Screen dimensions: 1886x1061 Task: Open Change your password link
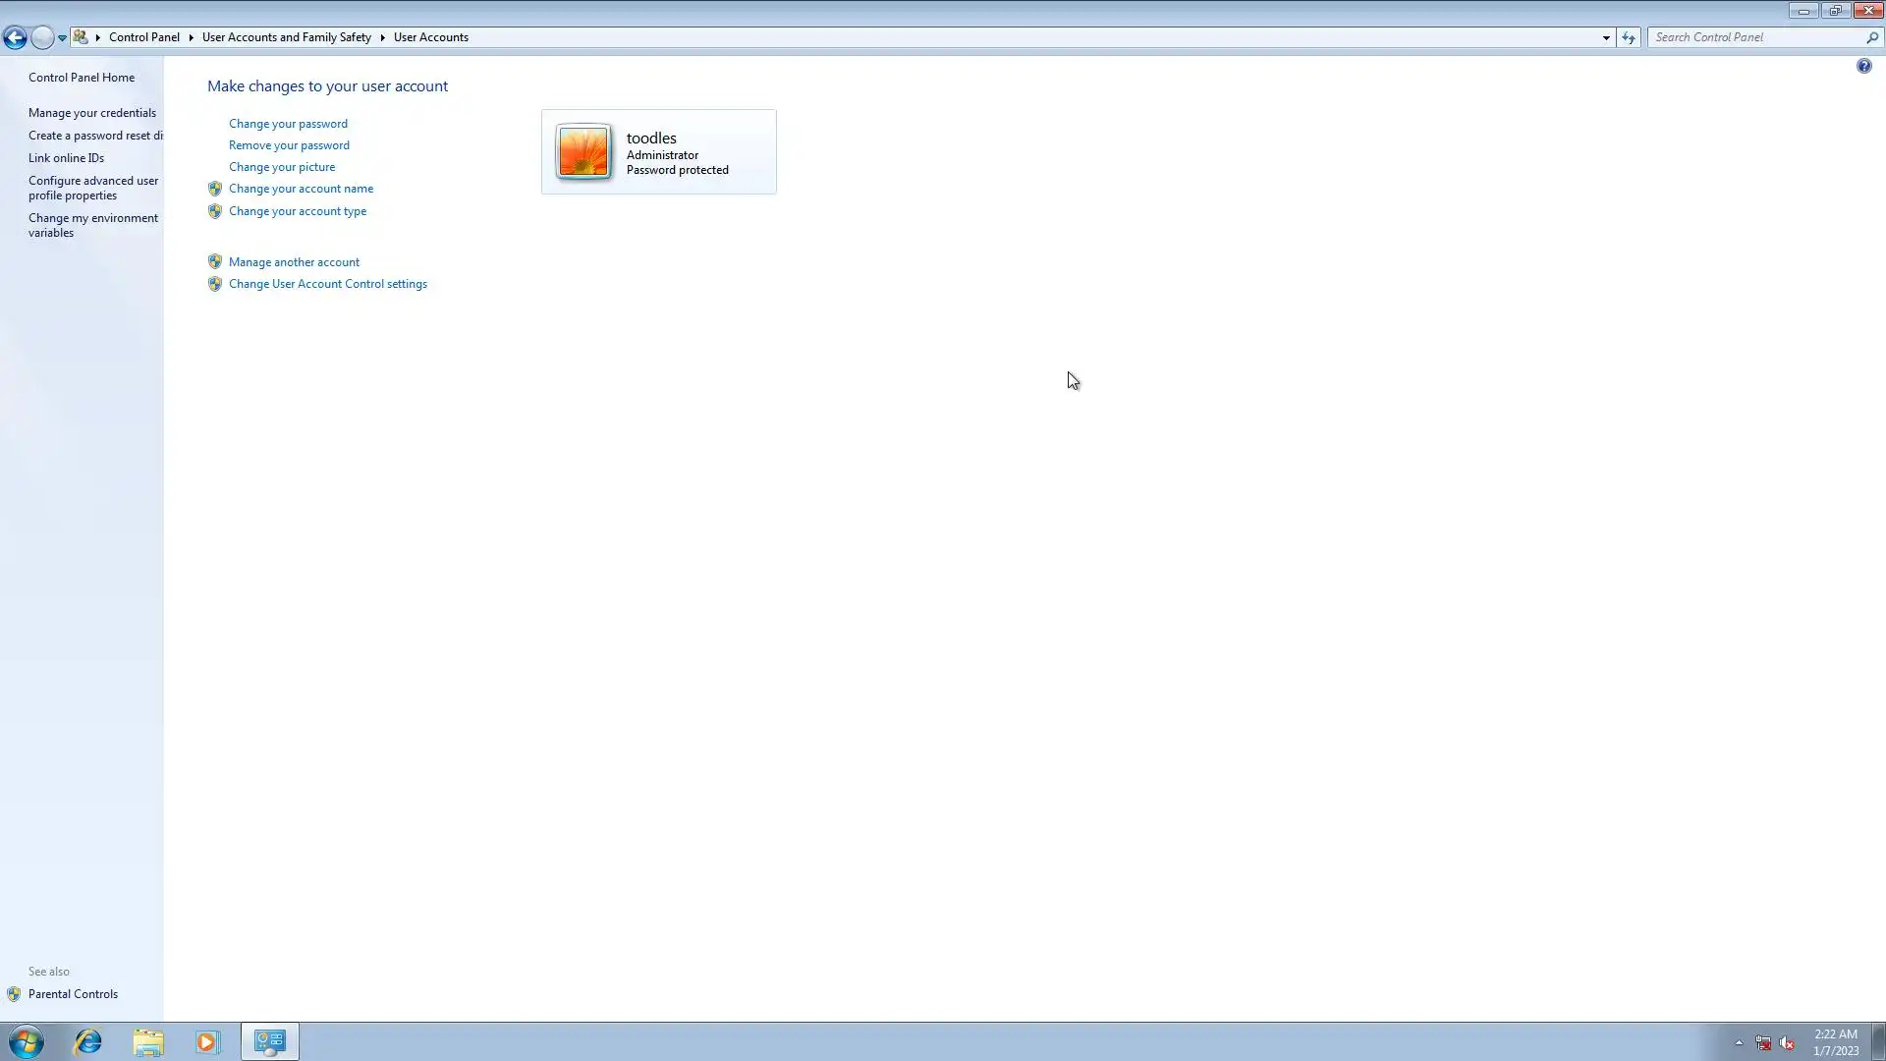point(288,124)
